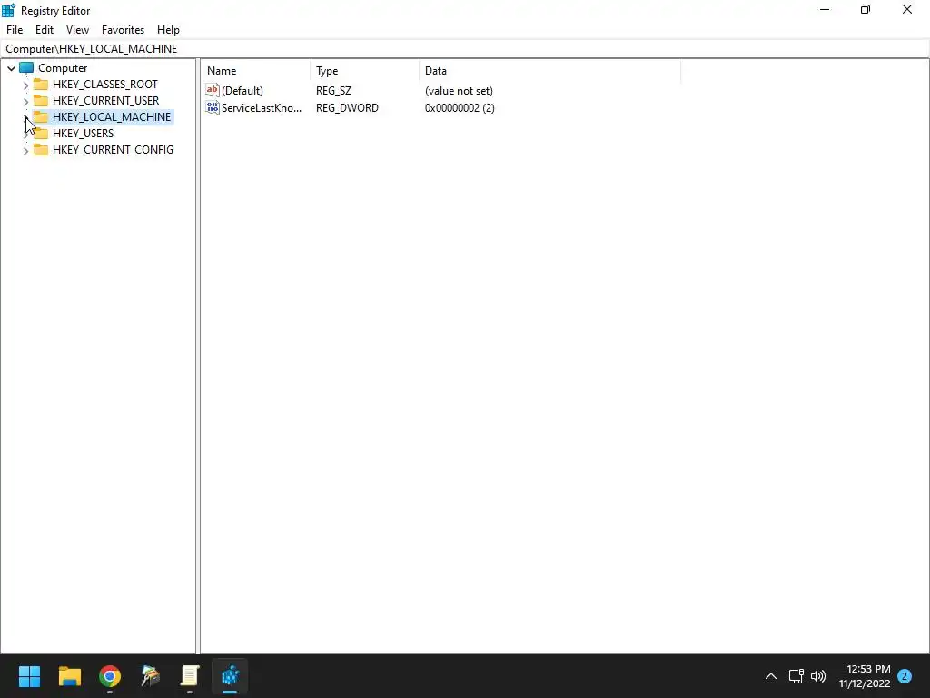Click the REG_DWORD type cell
Screen dimensions: 930x698
click(347, 108)
